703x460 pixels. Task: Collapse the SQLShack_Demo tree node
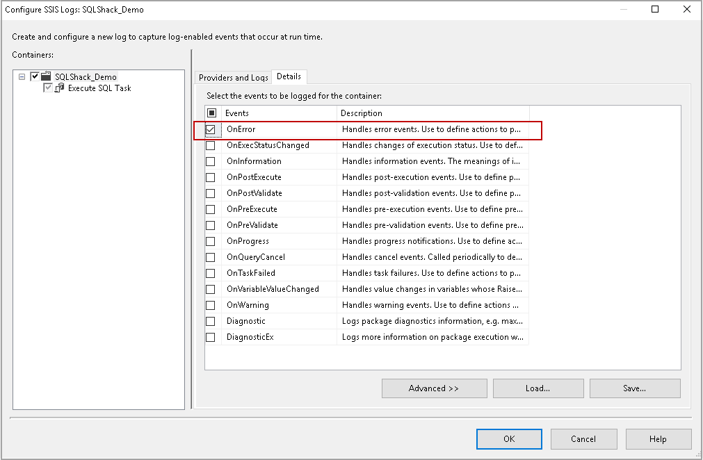pos(22,76)
